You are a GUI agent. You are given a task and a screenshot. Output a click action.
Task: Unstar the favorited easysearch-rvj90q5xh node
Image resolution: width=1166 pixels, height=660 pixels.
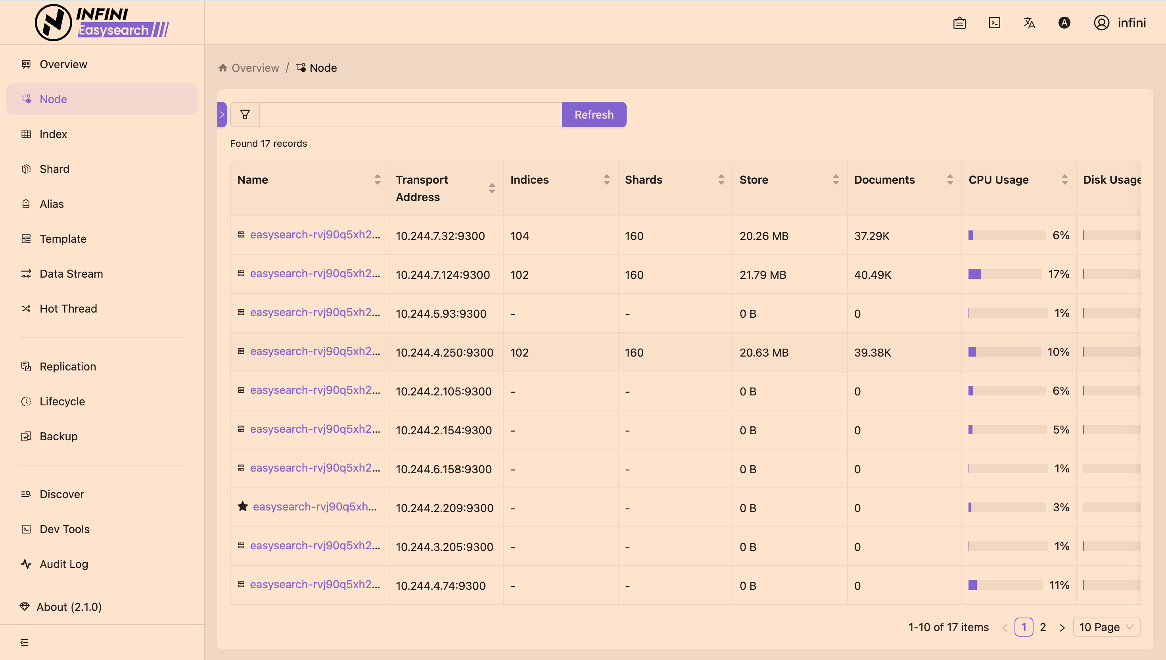[x=242, y=507]
